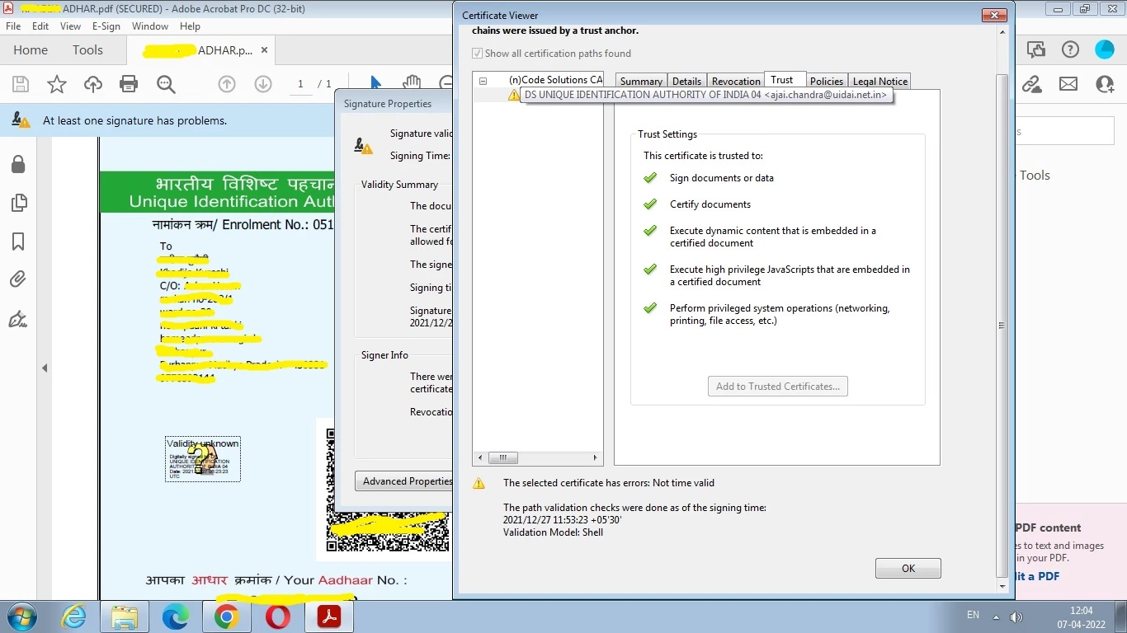Open the View menu
The image size is (1127, 633).
[x=70, y=26]
